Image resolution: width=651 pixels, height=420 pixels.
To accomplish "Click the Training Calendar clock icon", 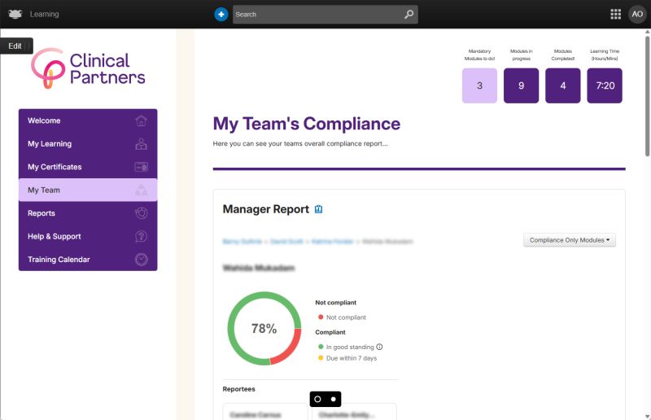I will point(142,260).
